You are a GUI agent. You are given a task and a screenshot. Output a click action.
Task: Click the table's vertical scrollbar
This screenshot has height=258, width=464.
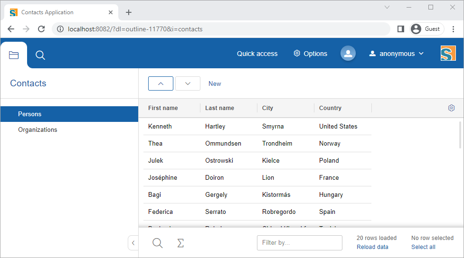(x=460, y=135)
